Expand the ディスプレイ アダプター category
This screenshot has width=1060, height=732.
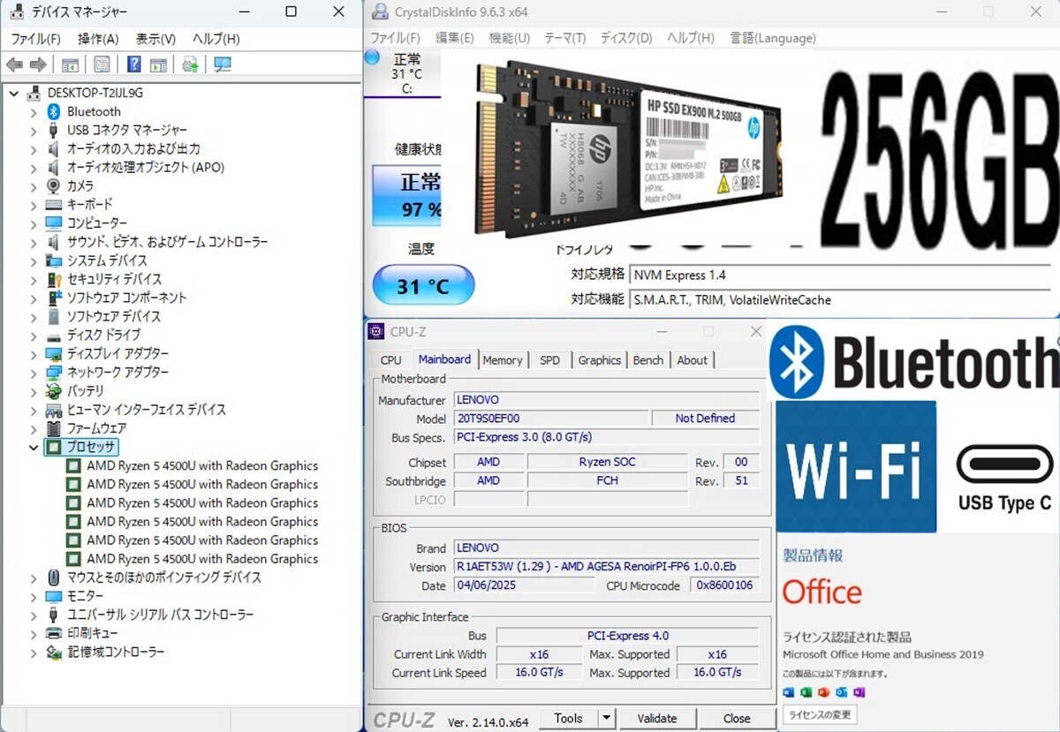pos(34,354)
